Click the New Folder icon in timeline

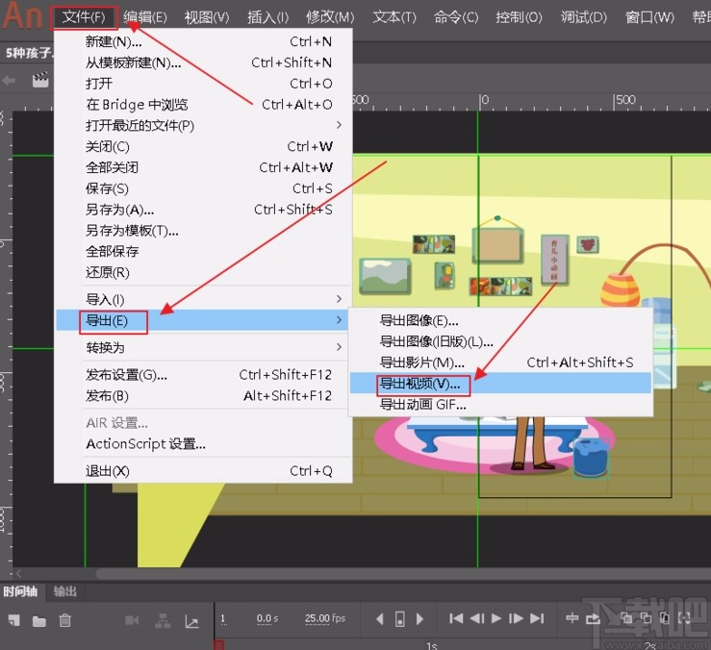click(x=39, y=620)
